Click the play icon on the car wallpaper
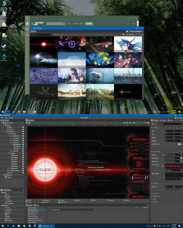Screen dimensions: 183x228 [x=72, y=44]
